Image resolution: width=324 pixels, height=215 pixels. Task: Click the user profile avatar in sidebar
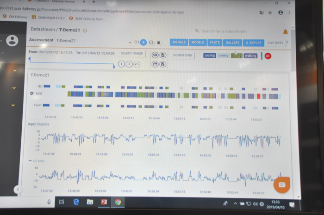tap(12, 40)
